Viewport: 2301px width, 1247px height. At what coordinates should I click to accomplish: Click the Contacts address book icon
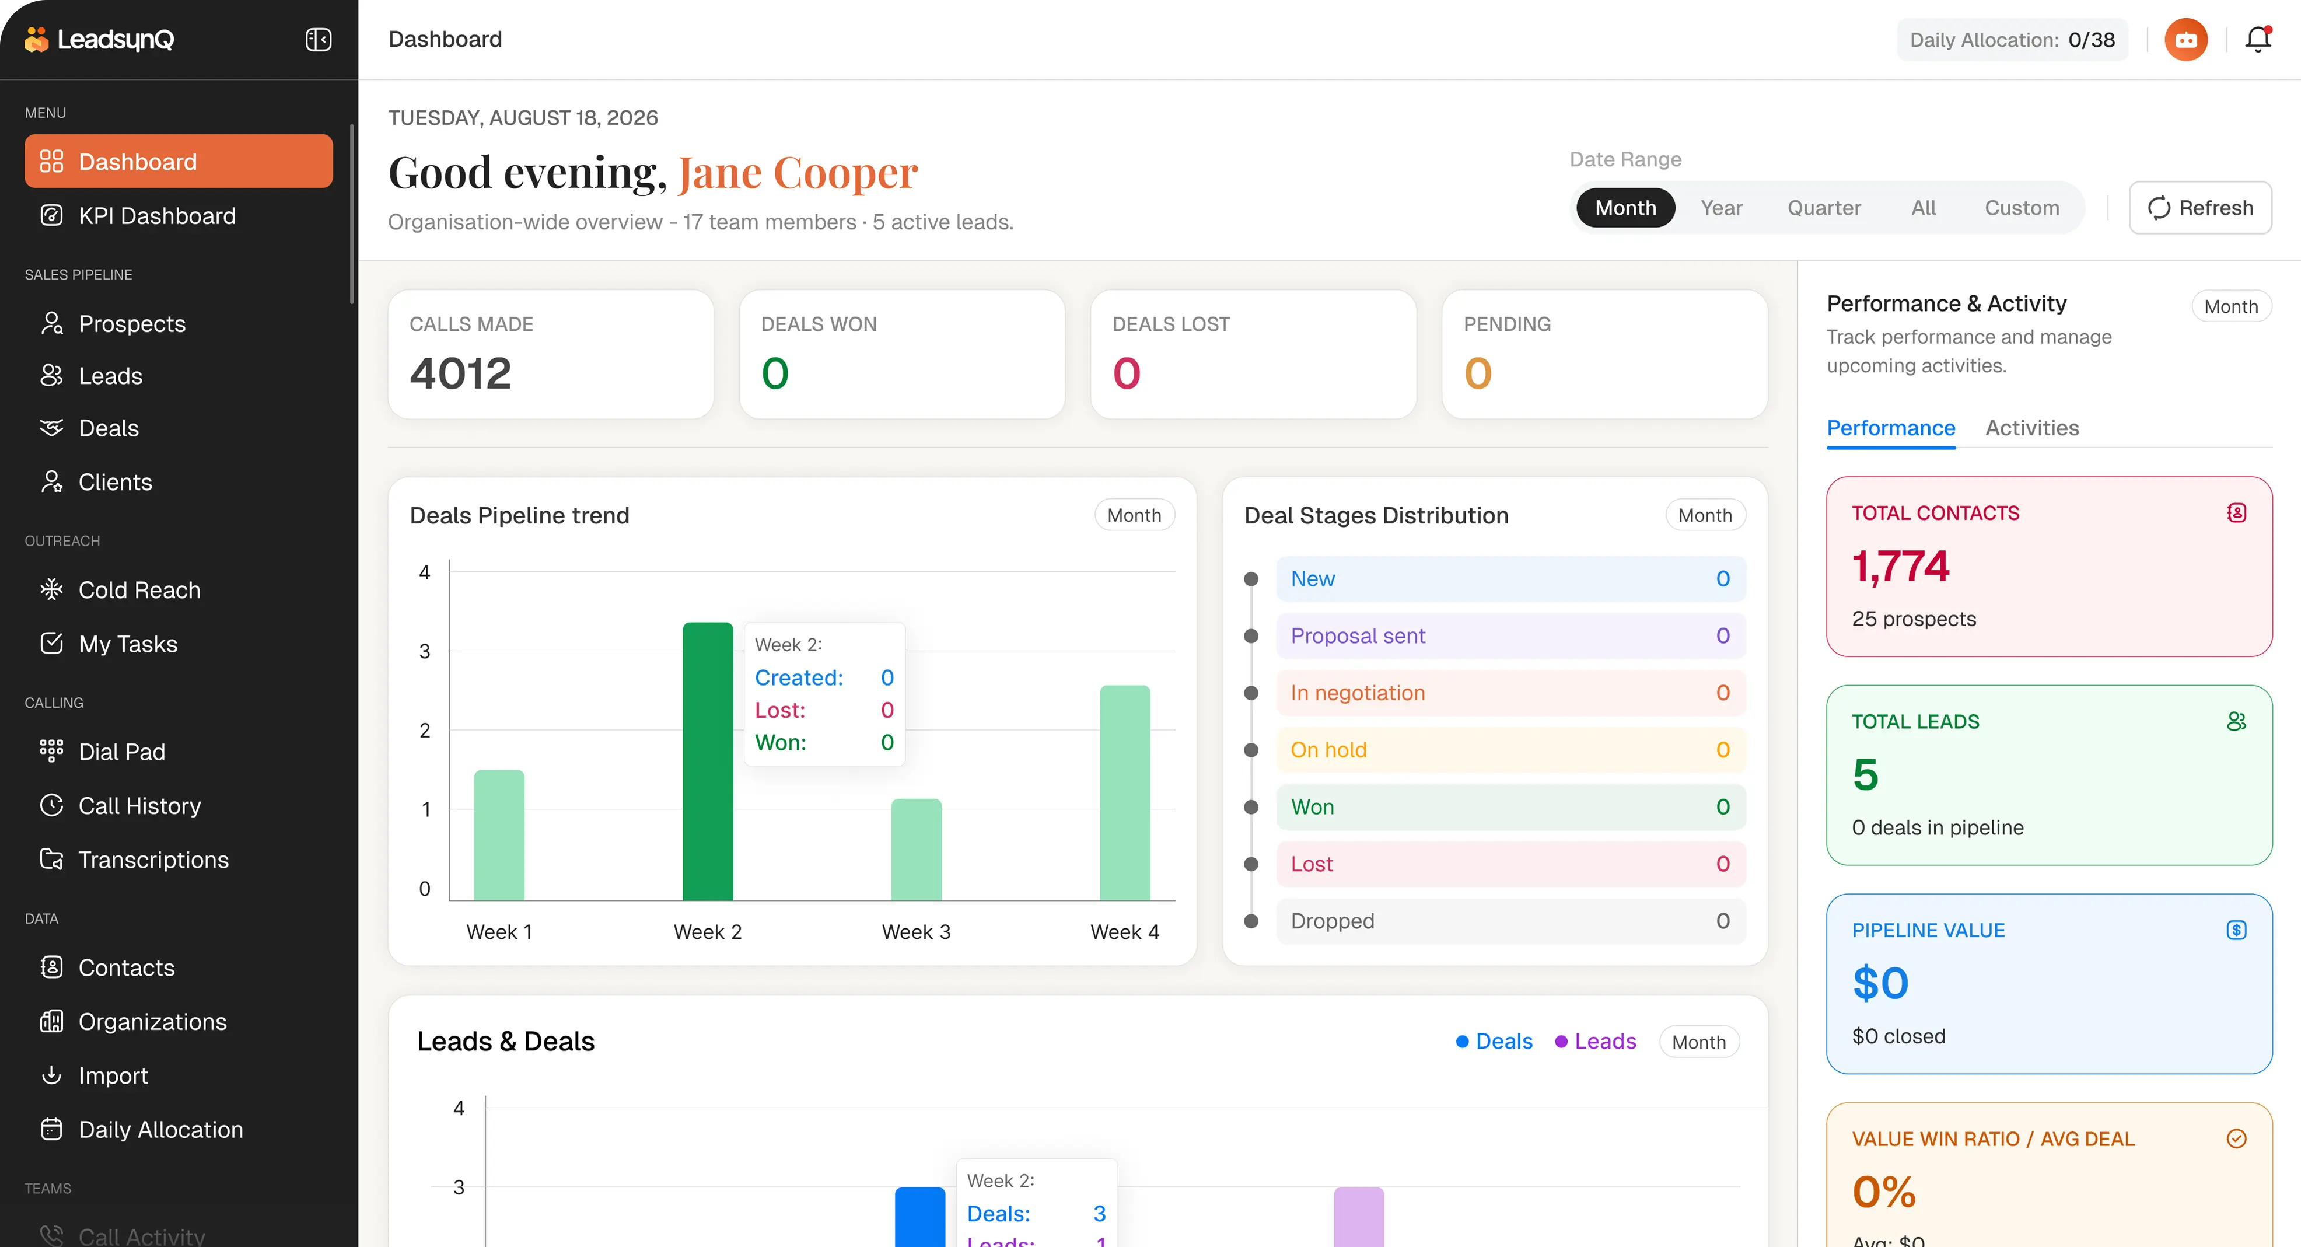click(x=52, y=967)
